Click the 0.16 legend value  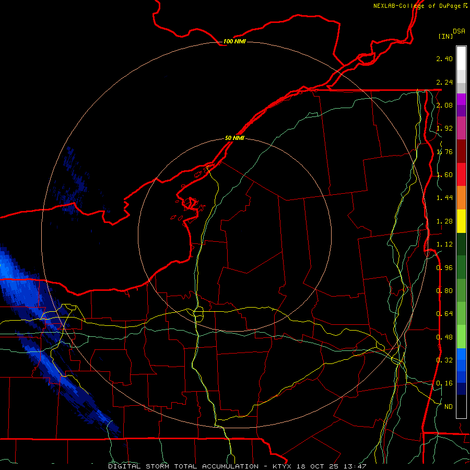pos(444,383)
